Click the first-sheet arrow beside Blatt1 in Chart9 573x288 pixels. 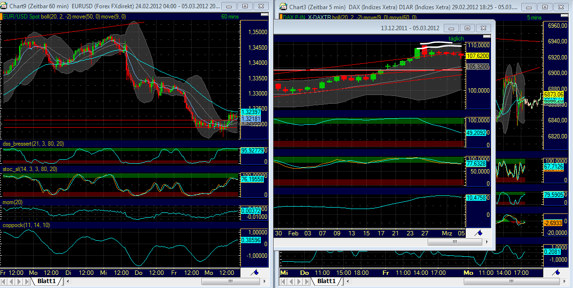[x=4, y=281]
